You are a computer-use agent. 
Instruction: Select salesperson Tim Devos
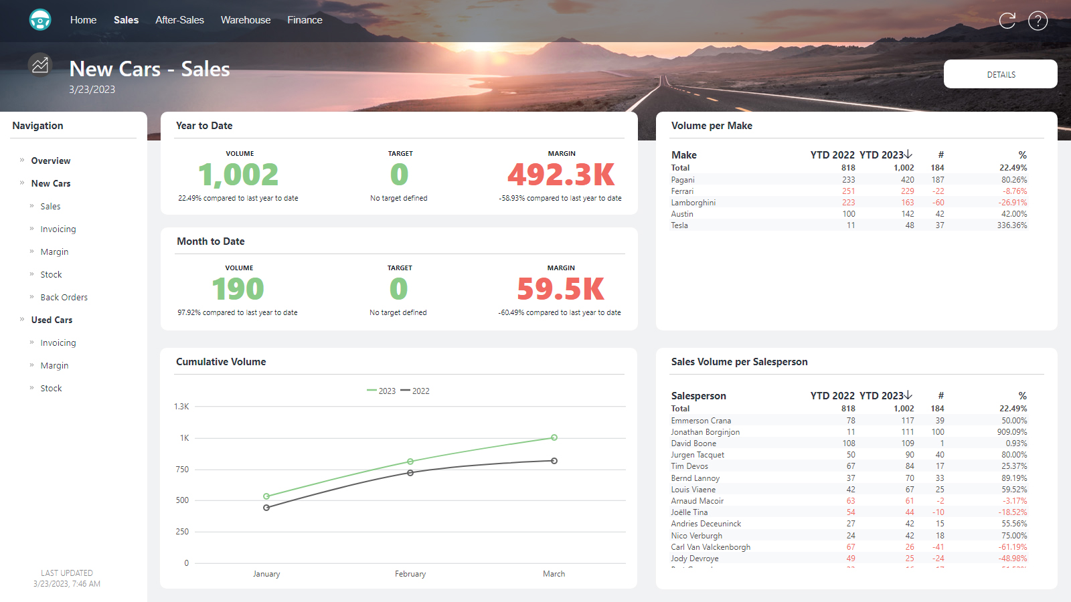(849, 466)
